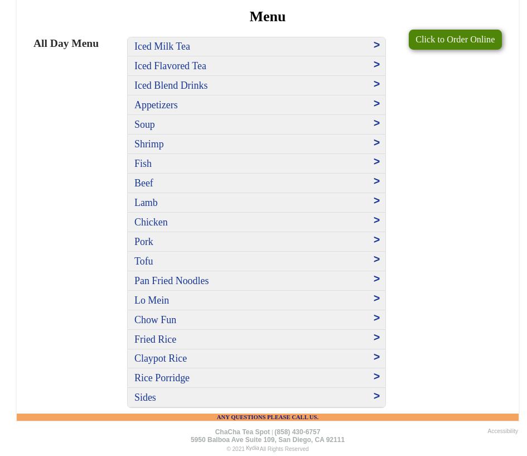Expand the Appetizers chevron arrow

(376, 104)
